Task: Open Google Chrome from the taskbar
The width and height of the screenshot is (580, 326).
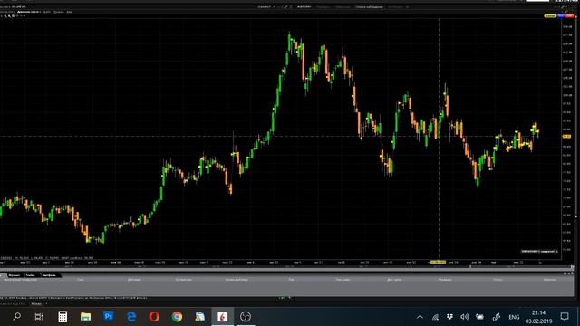Action: 178,316
